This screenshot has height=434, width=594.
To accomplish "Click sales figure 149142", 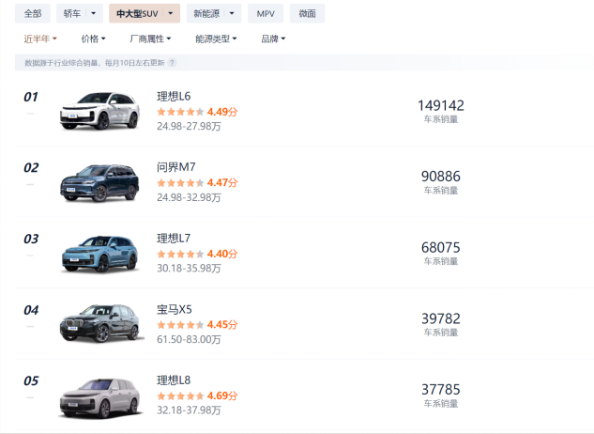I will coord(441,105).
